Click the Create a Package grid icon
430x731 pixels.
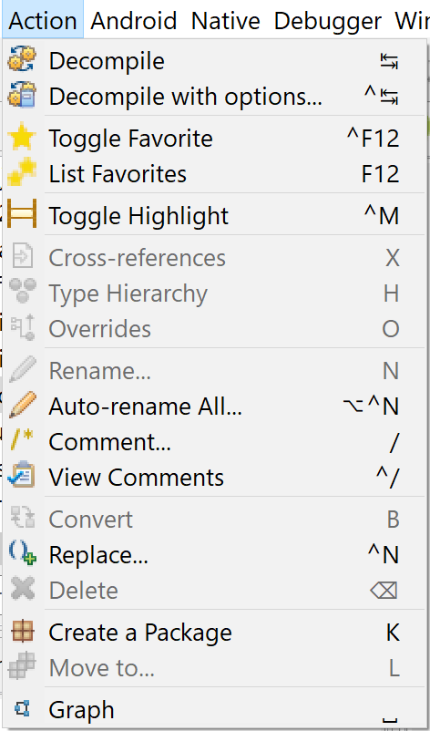(22, 633)
